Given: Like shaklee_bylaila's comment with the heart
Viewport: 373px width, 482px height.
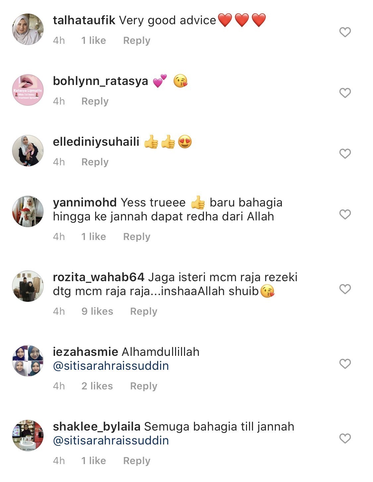Looking at the screenshot, I should (345, 438).
